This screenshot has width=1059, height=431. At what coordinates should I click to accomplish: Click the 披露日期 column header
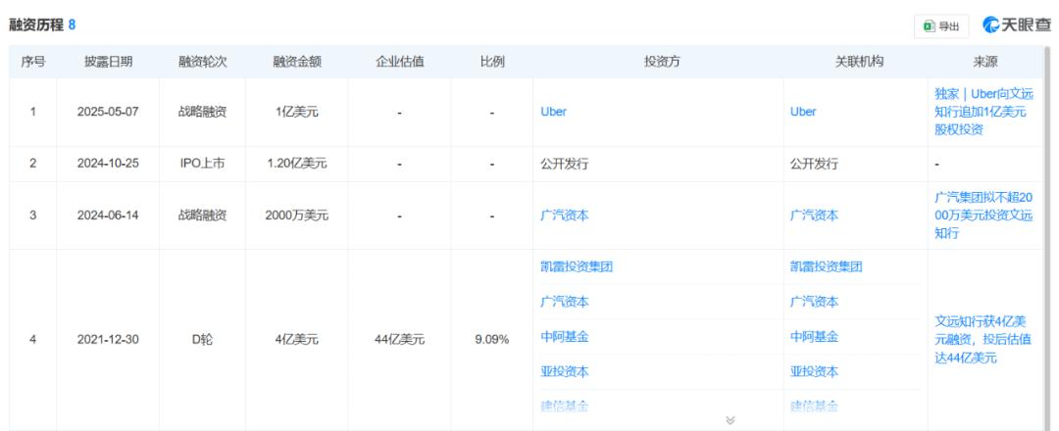(108, 62)
